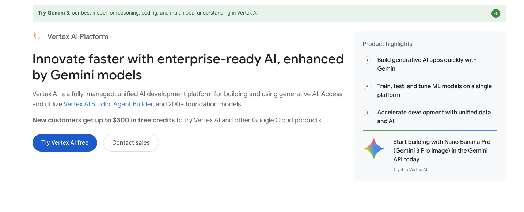Click the Contact sales button
524x212 pixels.
click(x=131, y=143)
